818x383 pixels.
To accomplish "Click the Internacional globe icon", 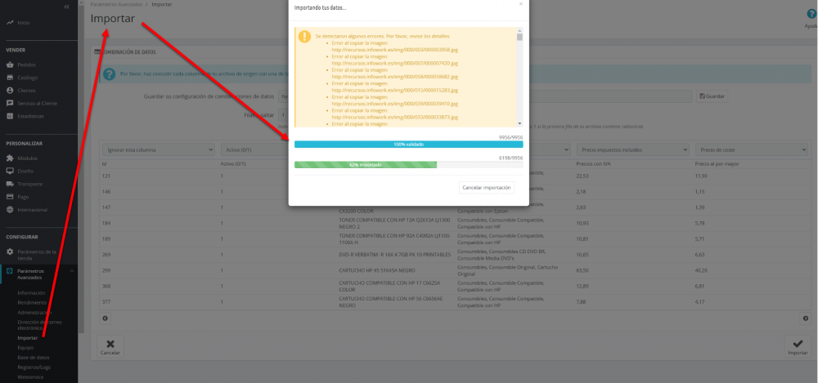I will point(10,210).
